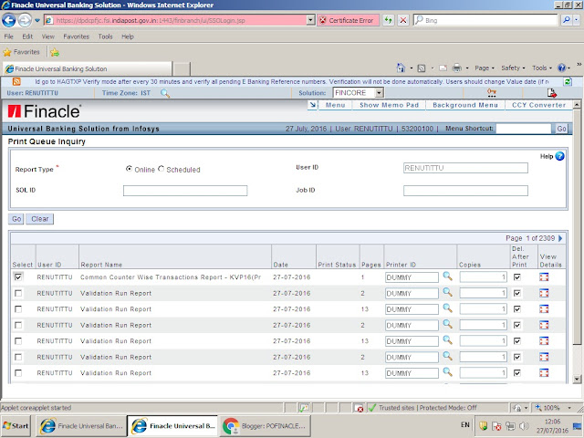View details of KVP16 transactions report

[544, 277]
